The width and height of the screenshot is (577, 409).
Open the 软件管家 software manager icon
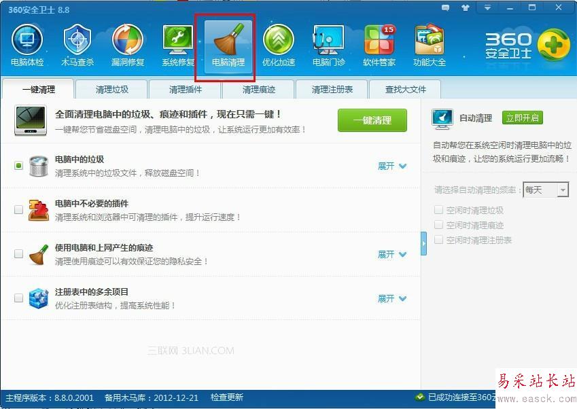pyautogui.click(x=379, y=46)
